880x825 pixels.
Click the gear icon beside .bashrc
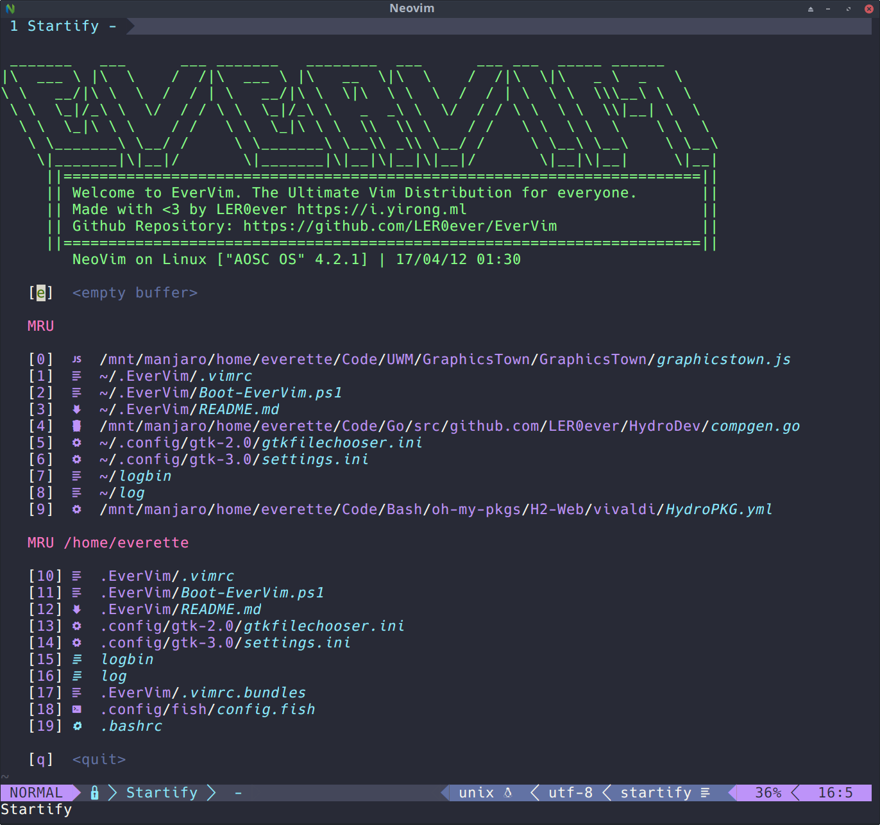tap(77, 726)
